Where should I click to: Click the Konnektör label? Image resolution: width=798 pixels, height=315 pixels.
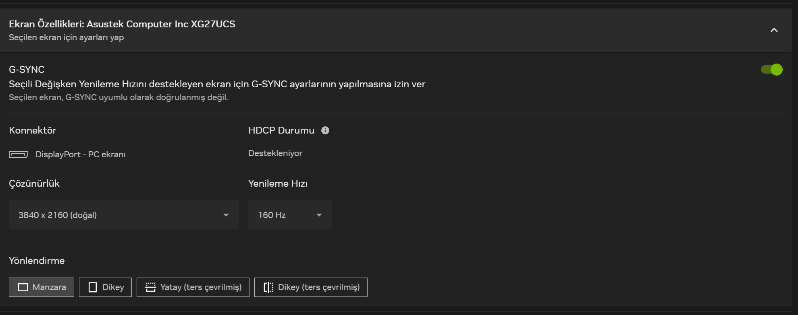tap(33, 130)
